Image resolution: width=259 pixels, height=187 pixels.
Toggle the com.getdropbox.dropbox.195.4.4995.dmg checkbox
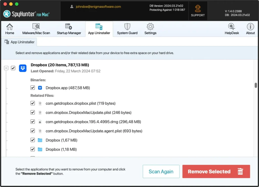(x=33, y=122)
